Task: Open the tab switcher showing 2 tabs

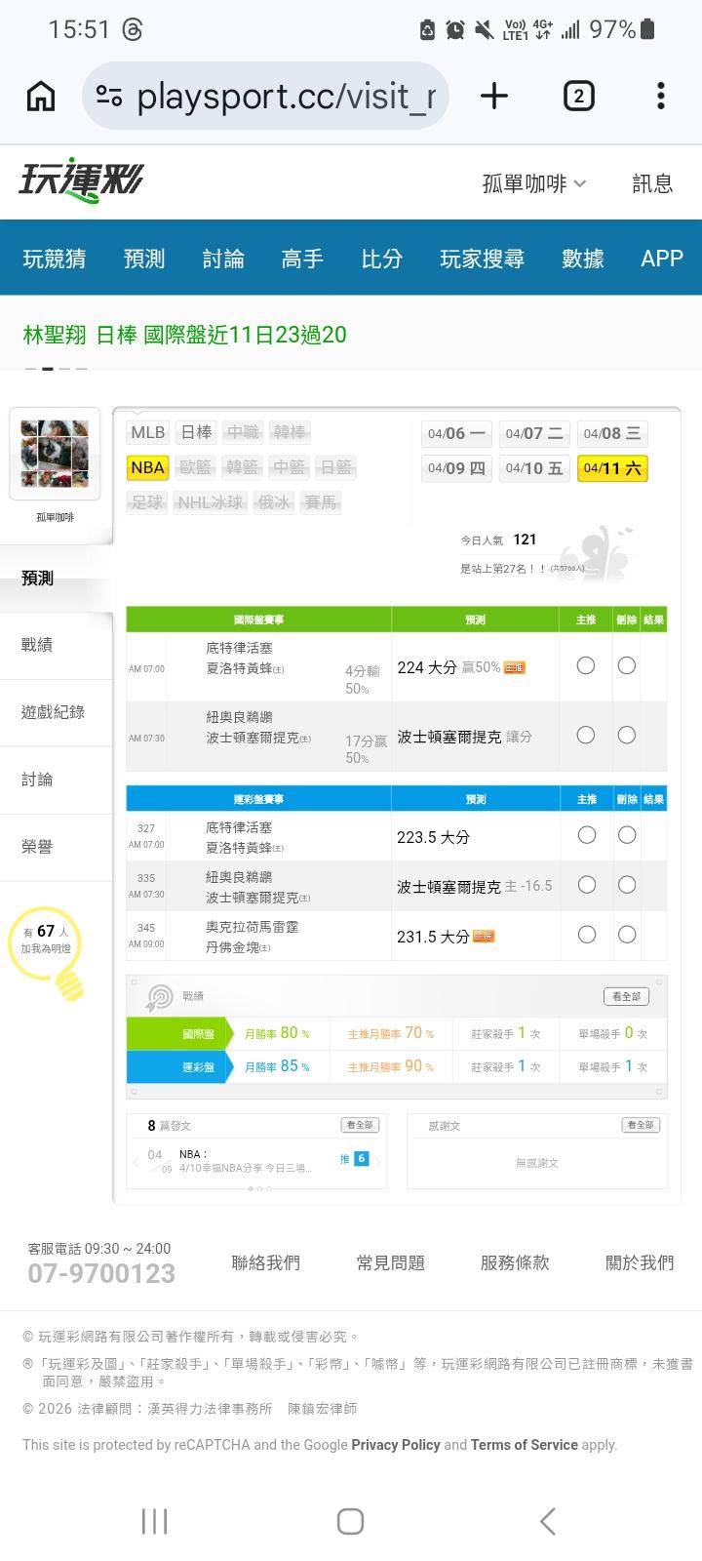Action: tap(578, 96)
